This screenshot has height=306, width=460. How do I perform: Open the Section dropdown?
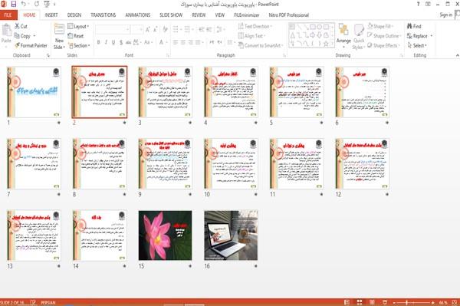point(79,45)
